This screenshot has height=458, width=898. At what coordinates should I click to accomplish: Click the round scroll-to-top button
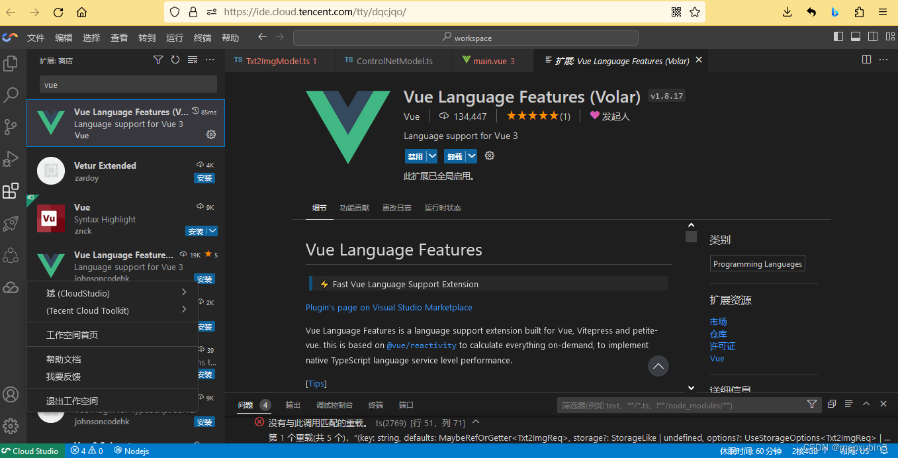(x=658, y=365)
